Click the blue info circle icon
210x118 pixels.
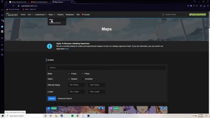[x=50, y=46]
